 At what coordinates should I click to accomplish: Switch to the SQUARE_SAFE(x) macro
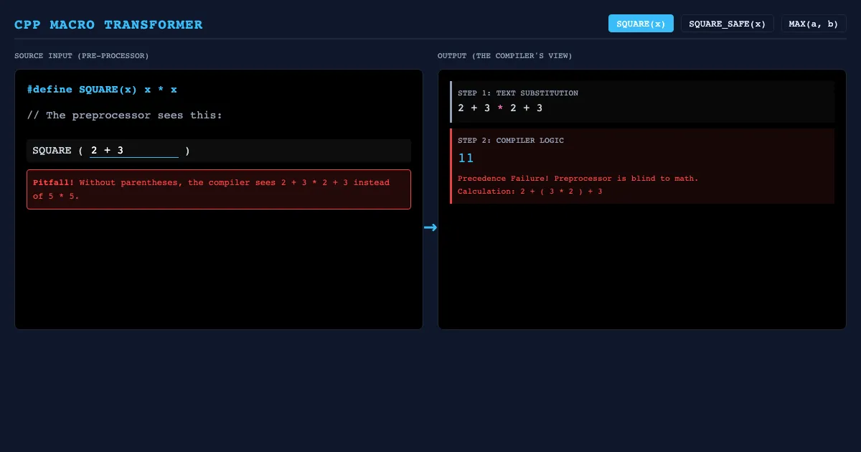[728, 24]
